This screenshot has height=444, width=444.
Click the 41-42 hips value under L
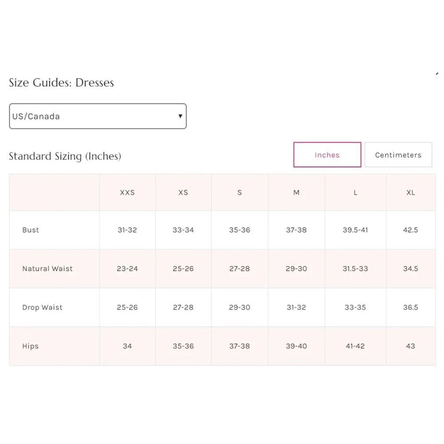(x=355, y=346)
